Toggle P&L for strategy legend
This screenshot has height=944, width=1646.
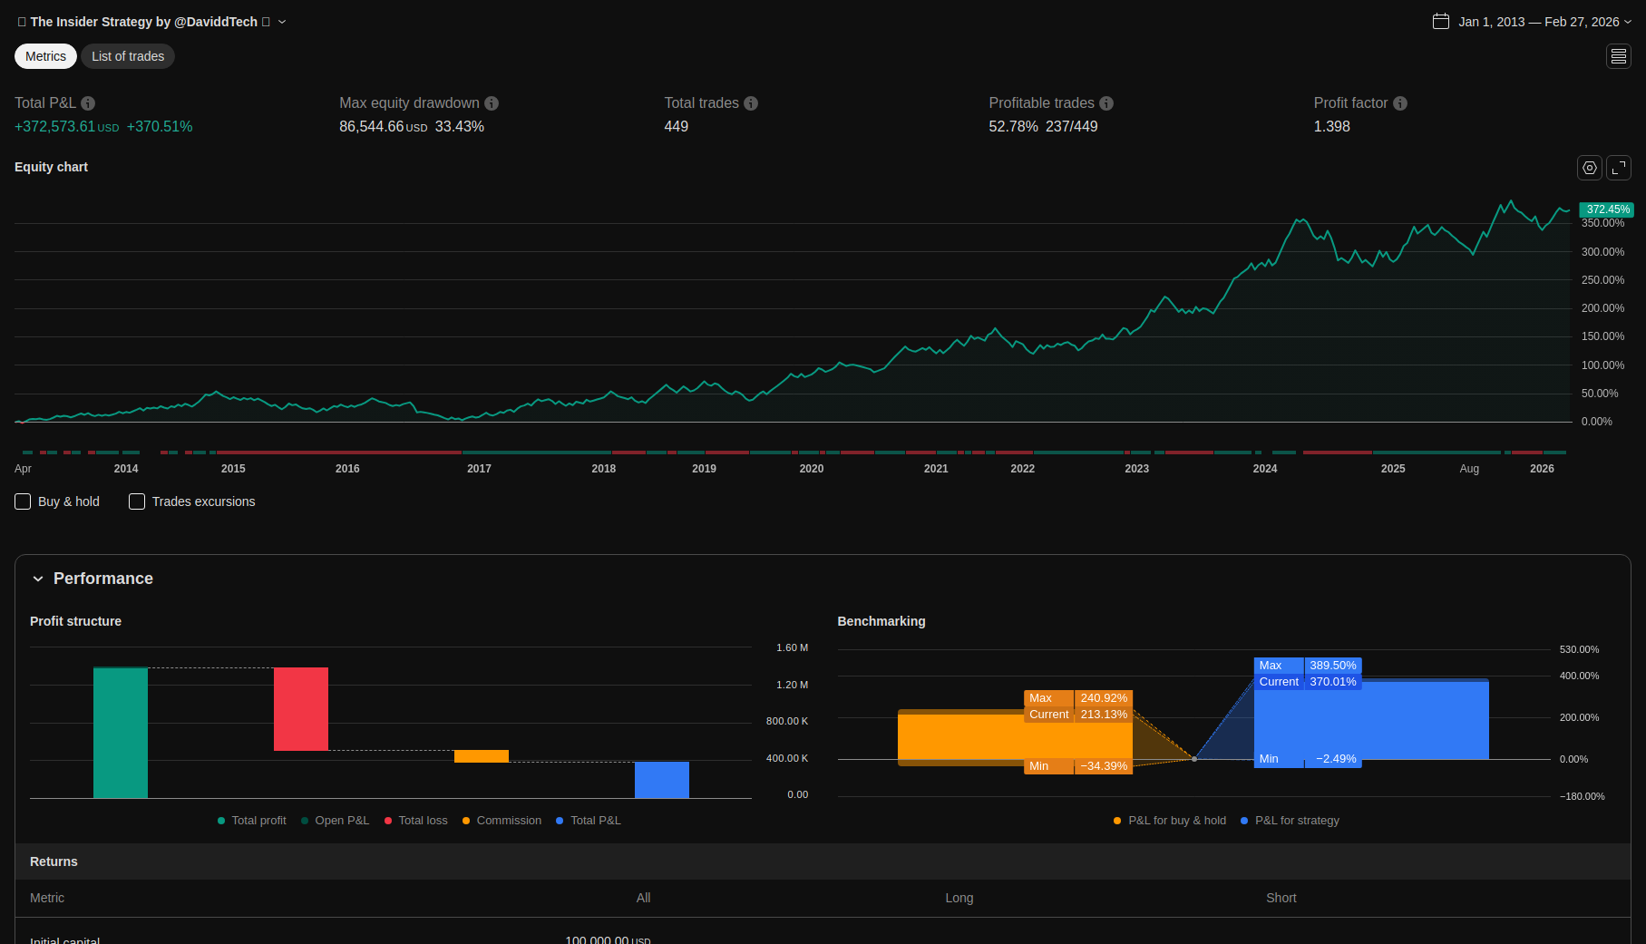tap(1290, 821)
